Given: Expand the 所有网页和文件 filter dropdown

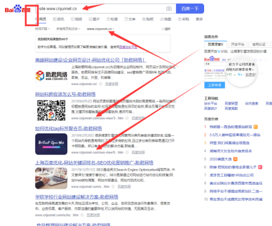Looking at the screenshot, I should pyautogui.click(x=68, y=29).
